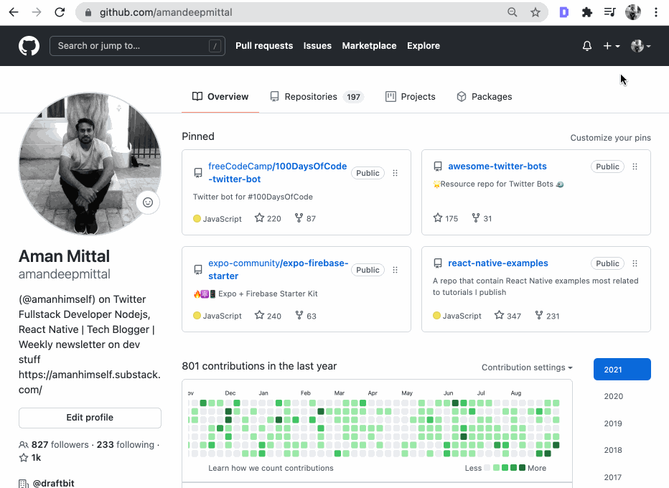Image resolution: width=669 pixels, height=488 pixels.
Task: Open the browser extensions puzzle icon
Action: pyautogui.click(x=587, y=12)
